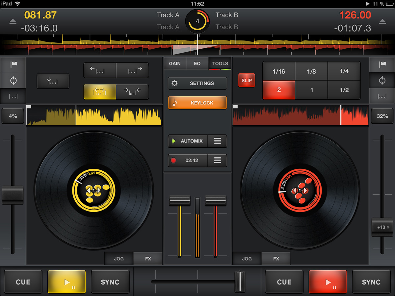Click left pitch range 4% button
The width and height of the screenshot is (395, 296).
(13, 116)
